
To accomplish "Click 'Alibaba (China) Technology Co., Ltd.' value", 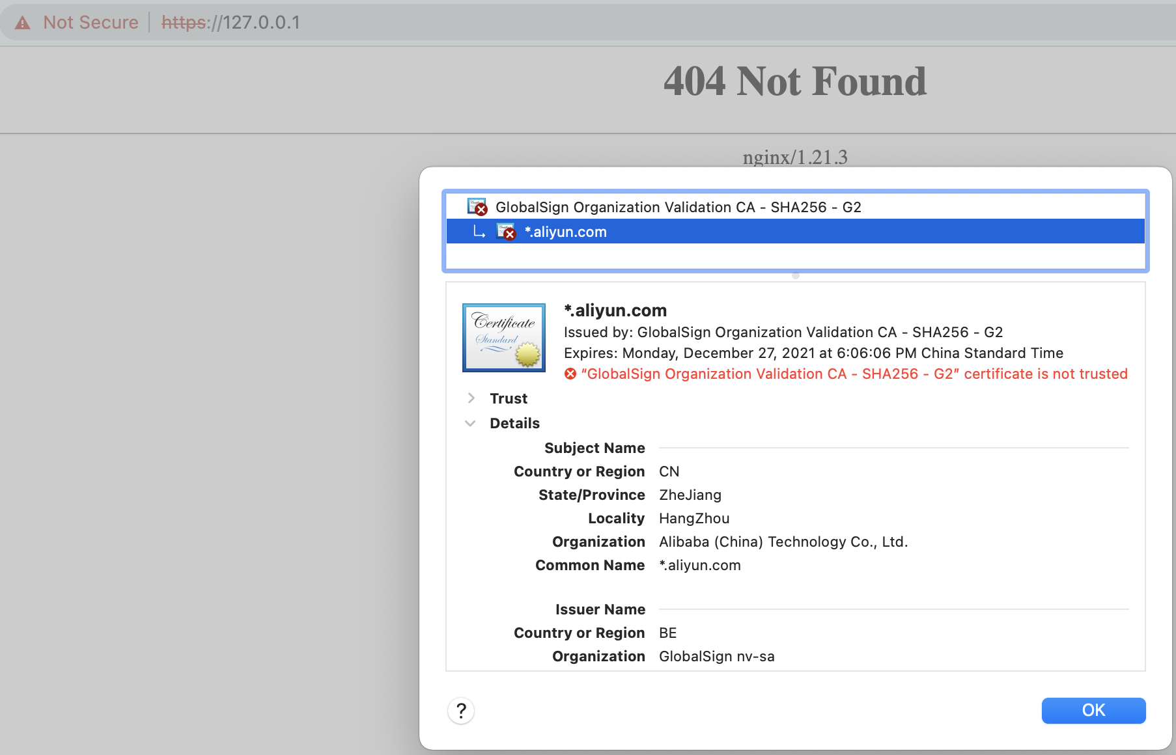I will [x=783, y=542].
